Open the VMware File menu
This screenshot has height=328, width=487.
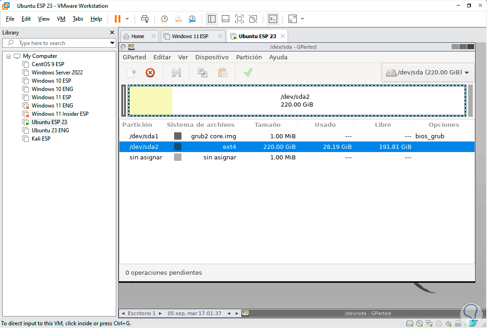click(10, 19)
